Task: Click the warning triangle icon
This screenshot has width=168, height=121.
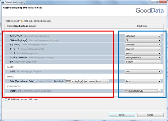Action: [x=22, y=21]
